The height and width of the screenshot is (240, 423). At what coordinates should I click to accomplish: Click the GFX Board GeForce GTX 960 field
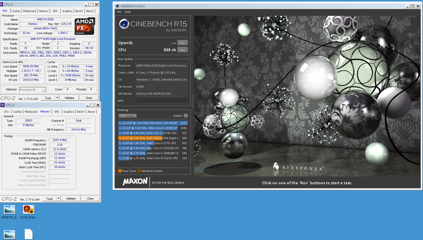pos(161,94)
